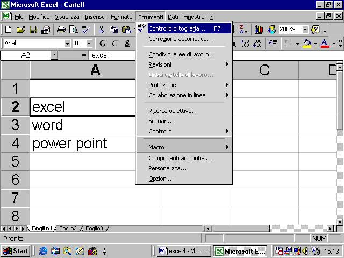Go to last sheet navigation arrow

pos(24,228)
